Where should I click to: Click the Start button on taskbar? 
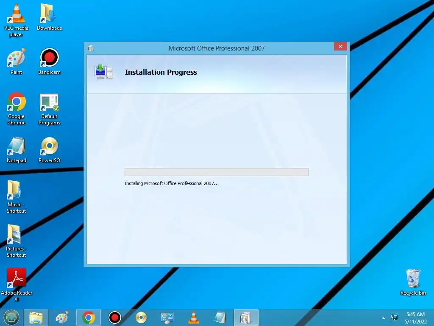click(11, 318)
